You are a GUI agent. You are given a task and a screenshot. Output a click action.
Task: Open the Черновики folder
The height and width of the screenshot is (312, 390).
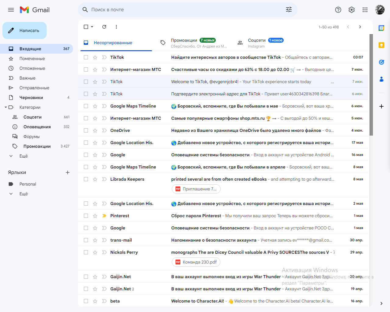(37, 97)
